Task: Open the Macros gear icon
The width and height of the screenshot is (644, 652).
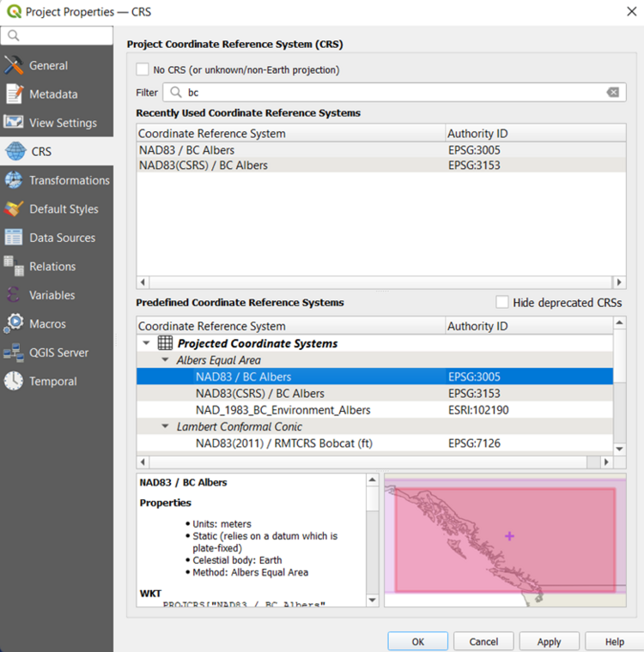Action: point(14,323)
